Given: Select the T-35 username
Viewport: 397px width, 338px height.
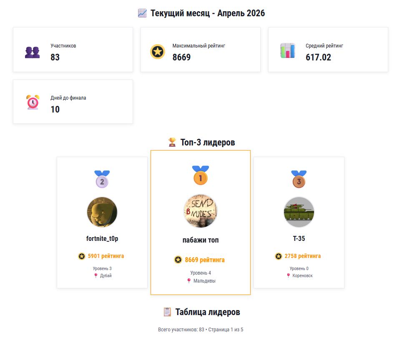Looking at the screenshot, I should (x=299, y=239).
